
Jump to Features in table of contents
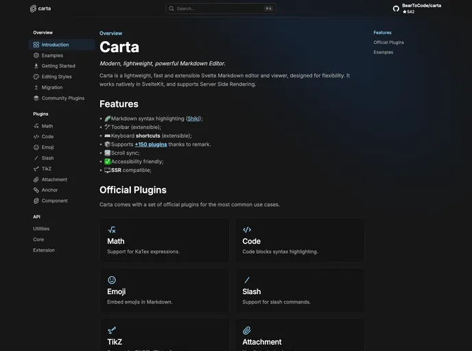click(x=382, y=32)
